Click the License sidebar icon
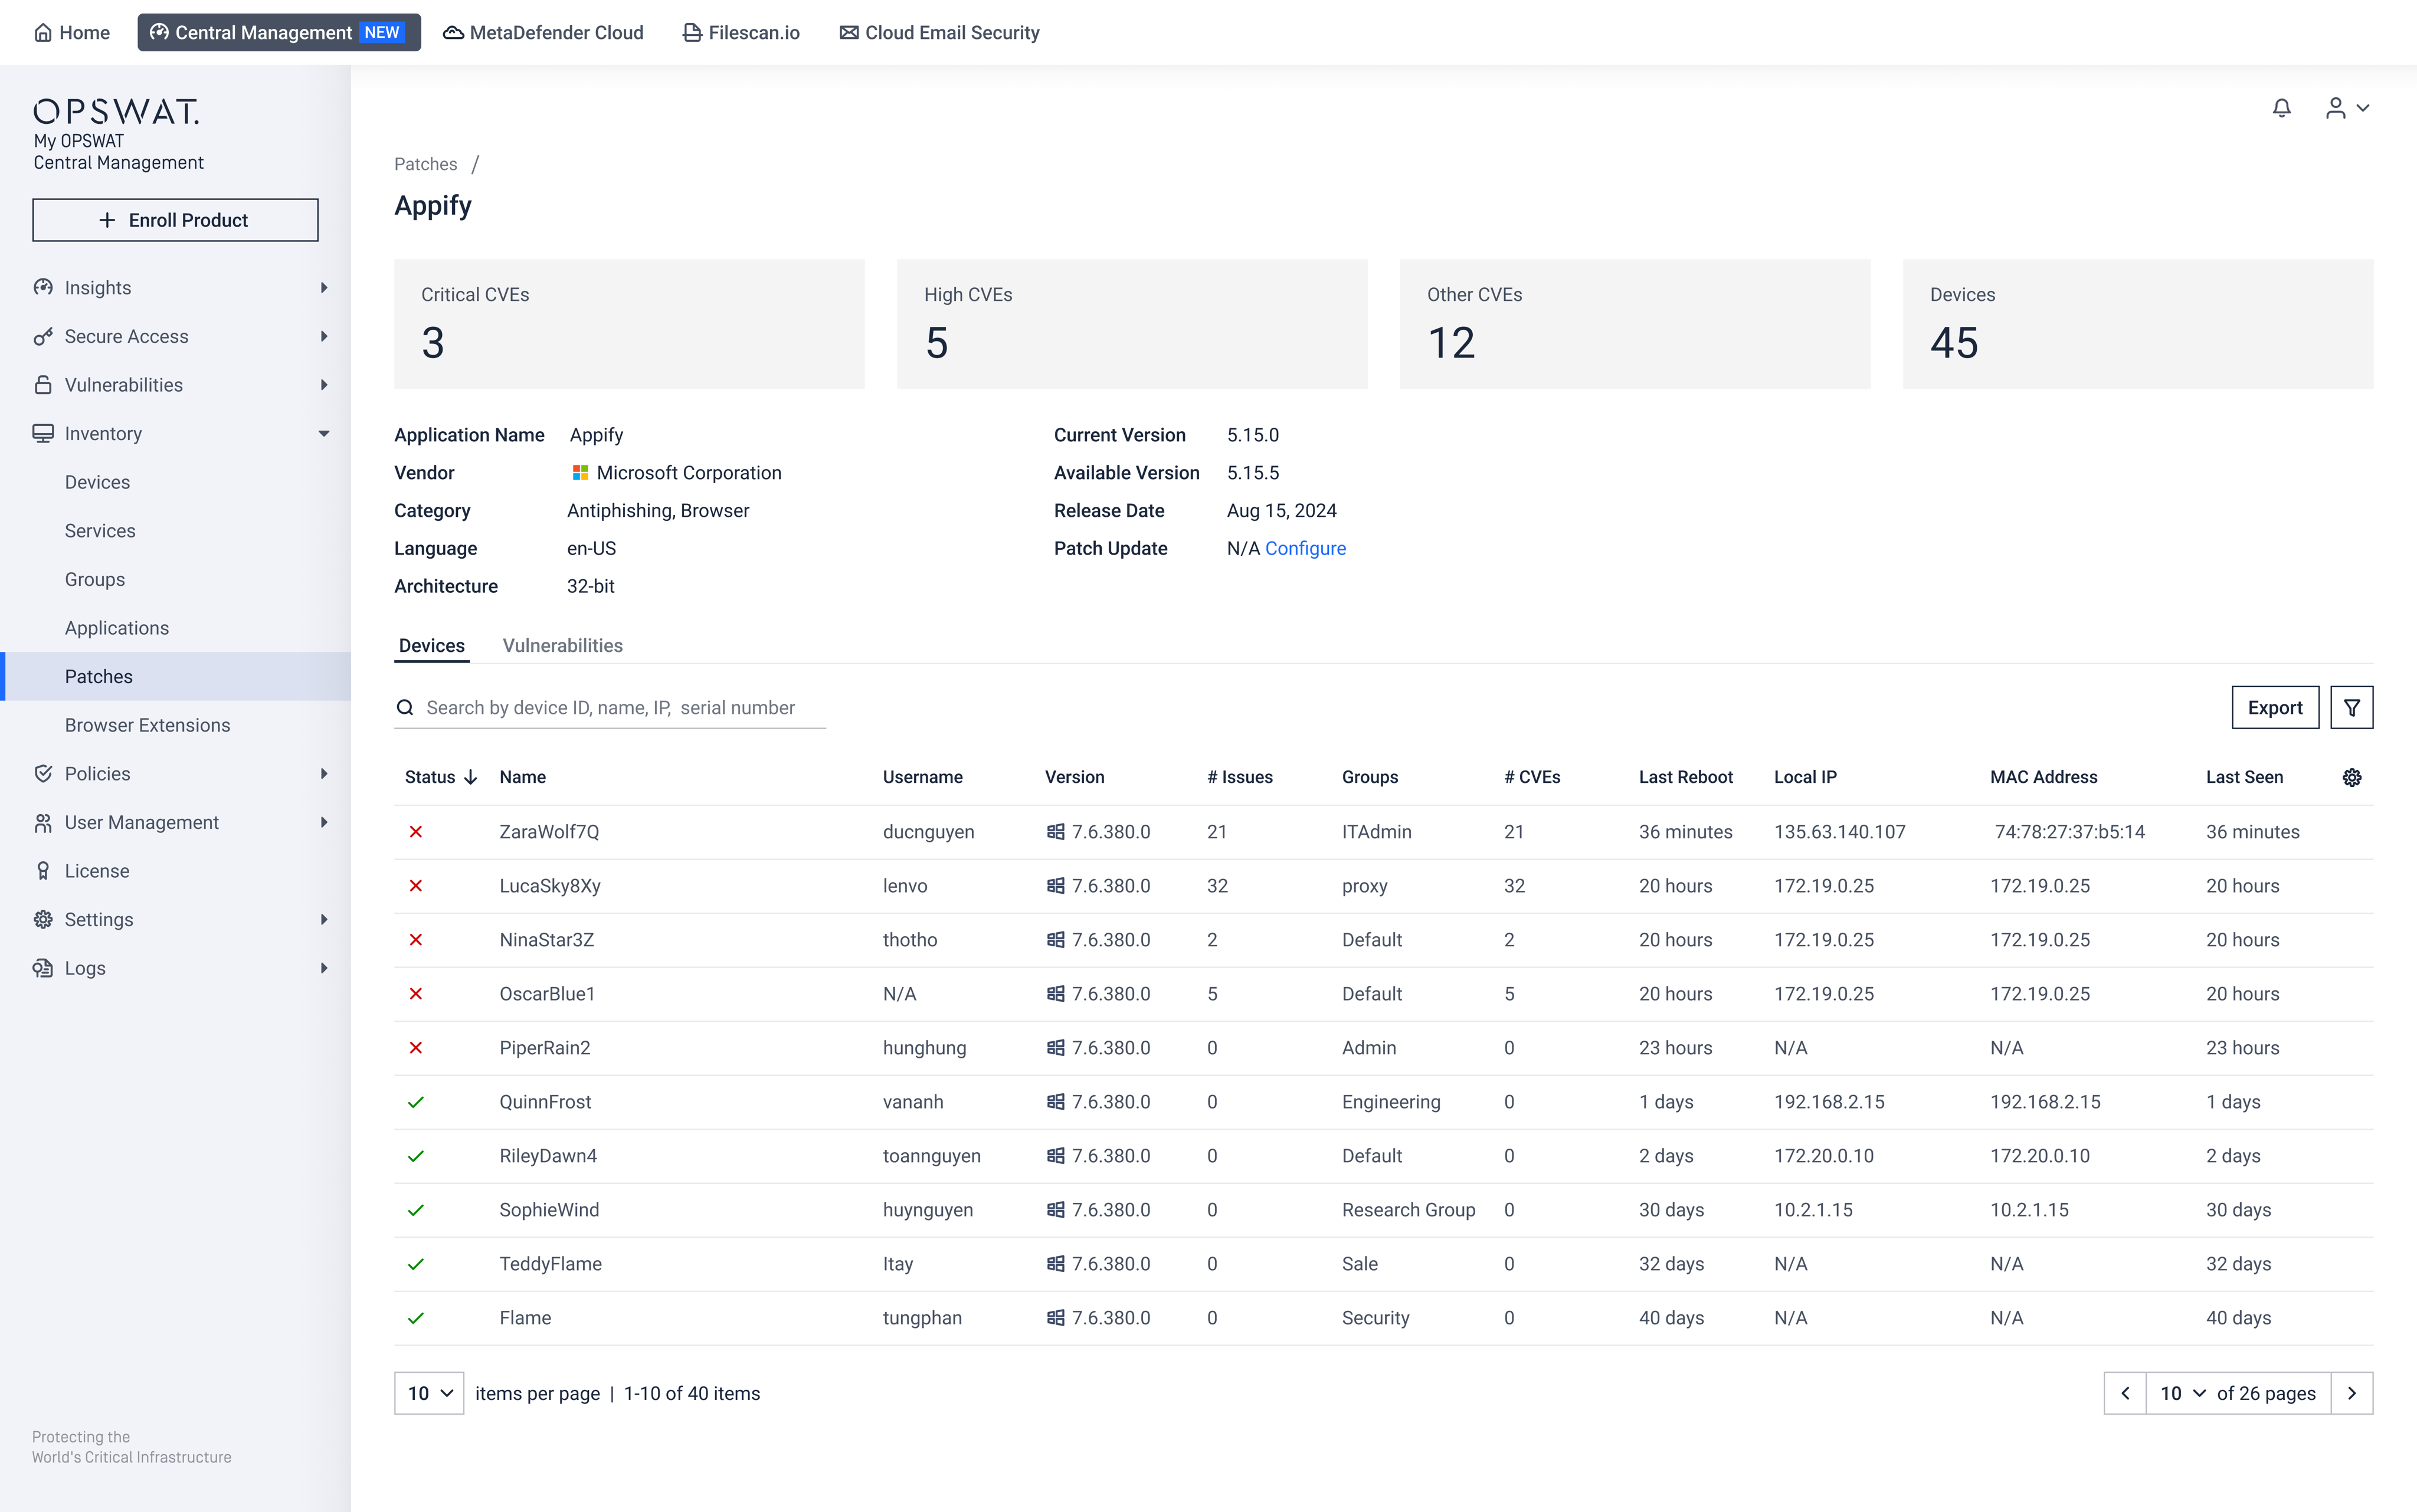The width and height of the screenshot is (2417, 1512). 43,871
